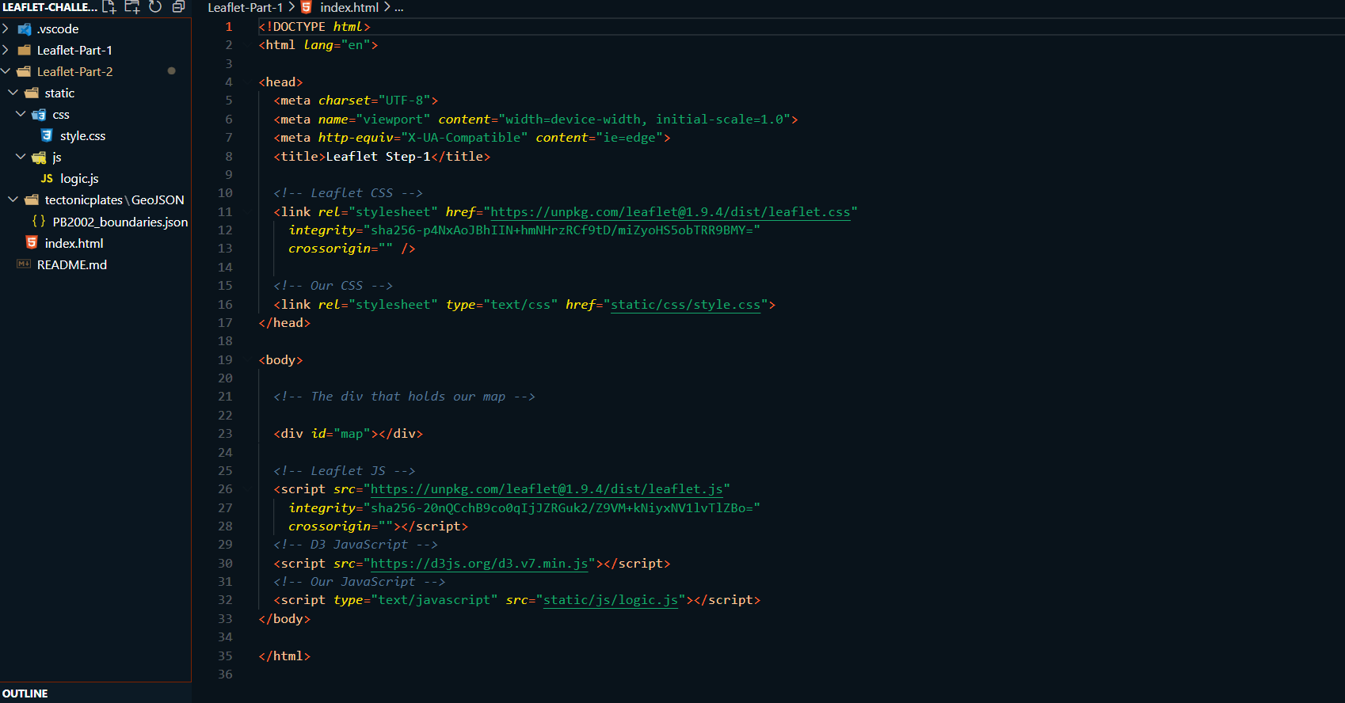
Task: Follow the d3.v7.min.js script URL
Action: click(x=479, y=564)
